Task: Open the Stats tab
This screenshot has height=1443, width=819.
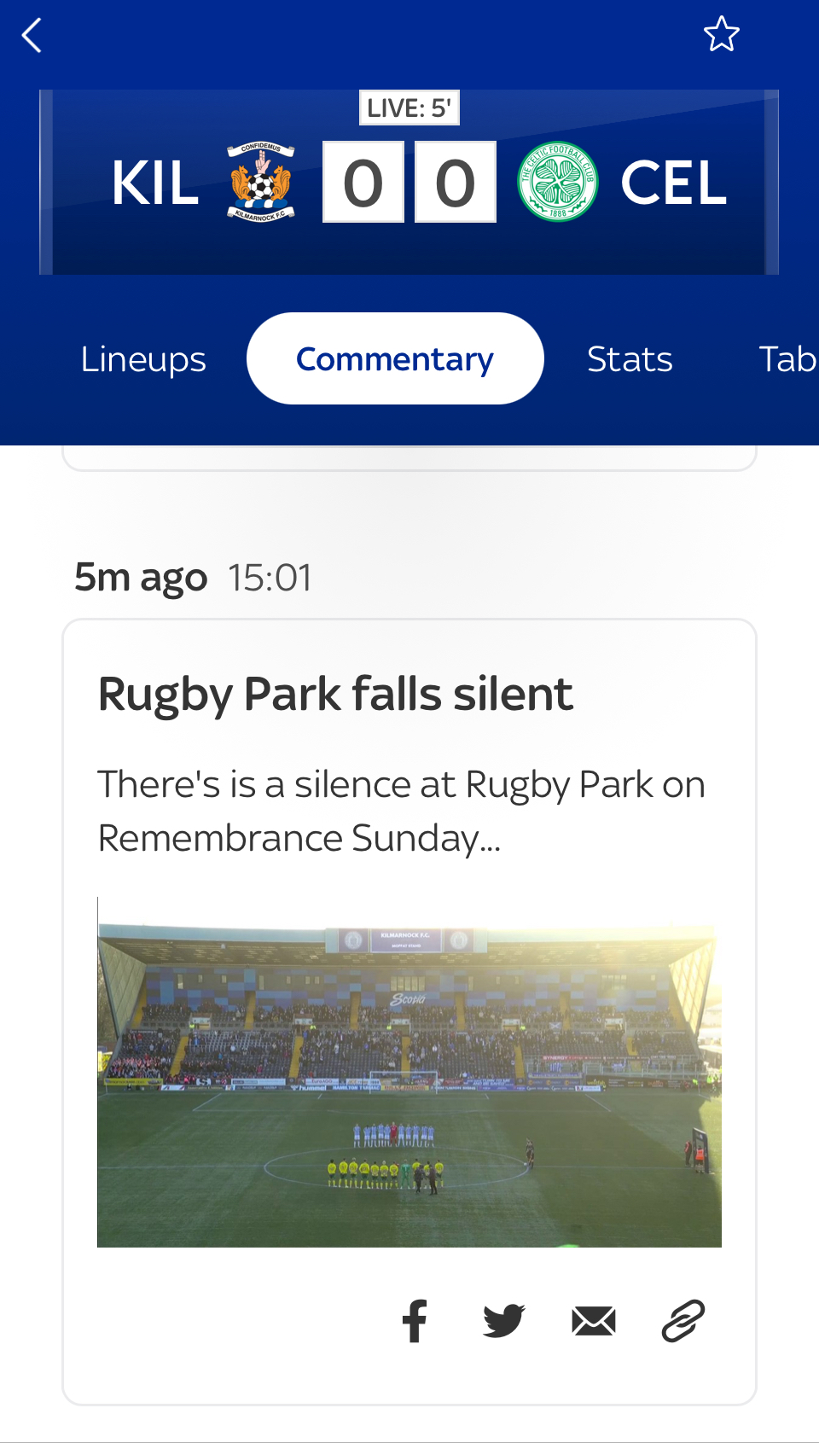Action: click(630, 359)
